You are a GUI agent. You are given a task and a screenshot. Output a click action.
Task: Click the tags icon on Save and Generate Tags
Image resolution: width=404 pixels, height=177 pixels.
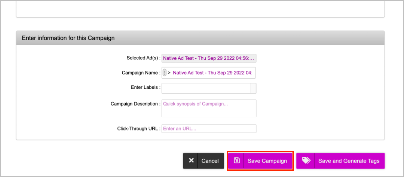click(306, 161)
